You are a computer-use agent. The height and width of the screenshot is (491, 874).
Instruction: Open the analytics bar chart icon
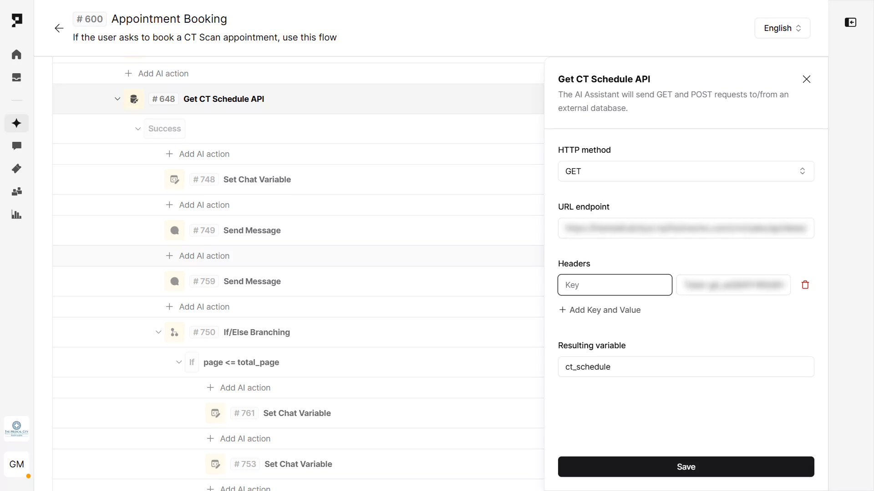click(x=16, y=215)
